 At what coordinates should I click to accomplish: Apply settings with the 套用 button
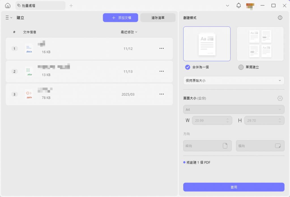234,187
